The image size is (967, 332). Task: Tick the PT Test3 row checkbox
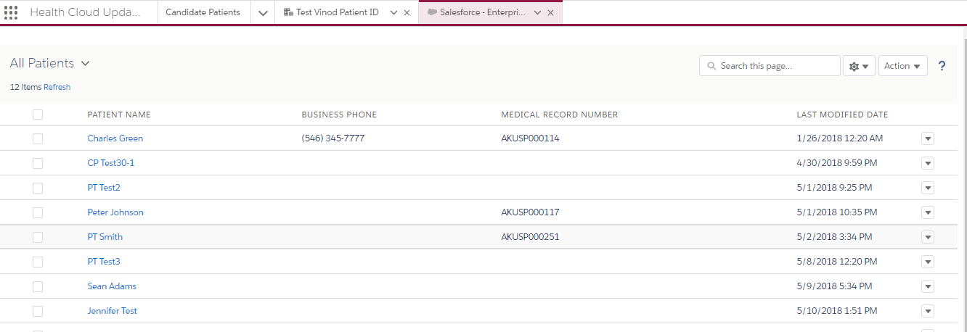click(x=38, y=262)
